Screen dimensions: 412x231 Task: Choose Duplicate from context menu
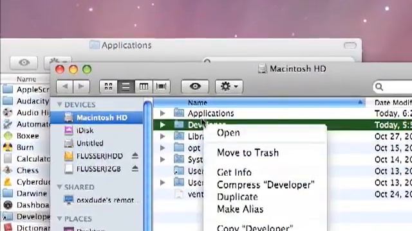238,197
